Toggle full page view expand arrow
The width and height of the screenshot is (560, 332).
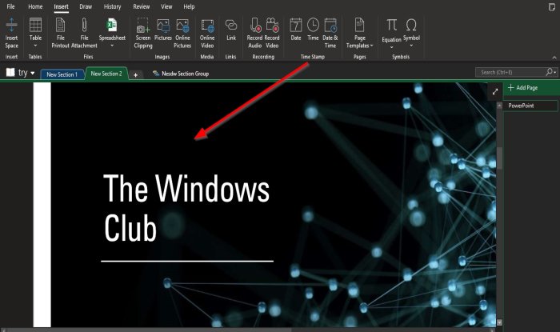coord(495,92)
